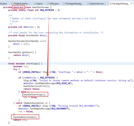Click the Java file icon on A.java tab
Image resolution: width=134 pixels, height=126 pixels.
35,3
